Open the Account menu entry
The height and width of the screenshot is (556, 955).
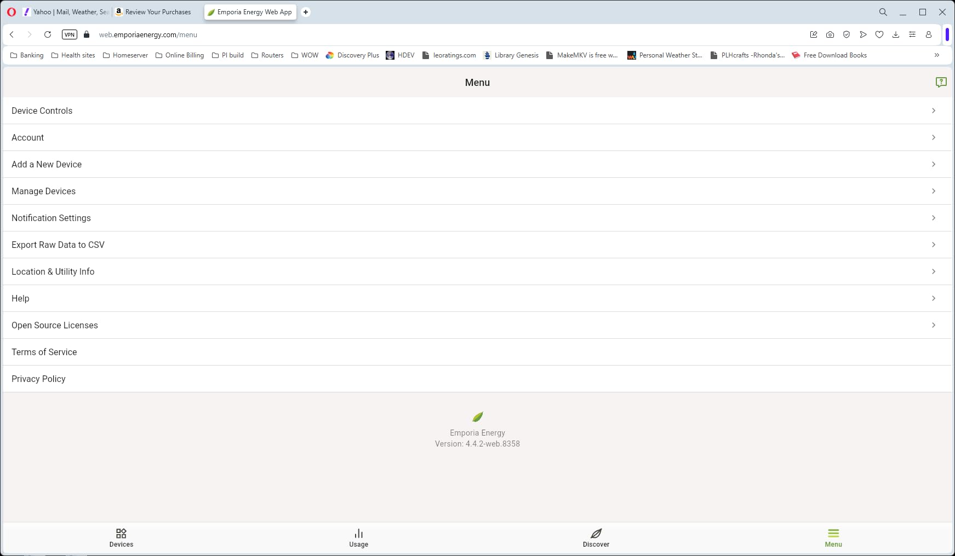(x=477, y=137)
